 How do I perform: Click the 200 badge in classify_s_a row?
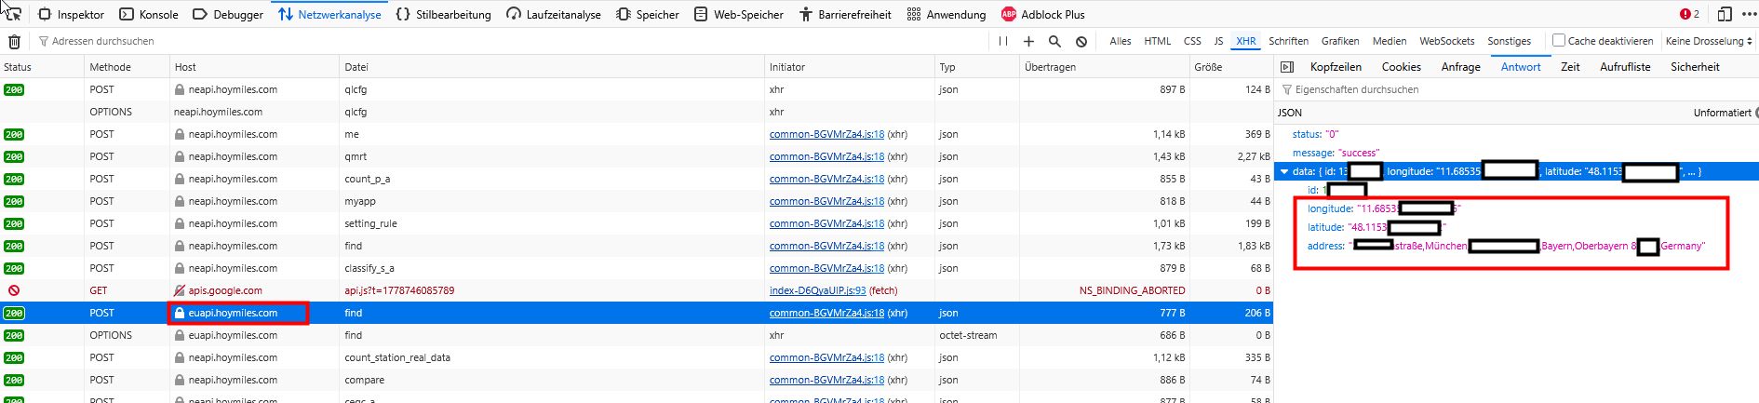tap(14, 268)
